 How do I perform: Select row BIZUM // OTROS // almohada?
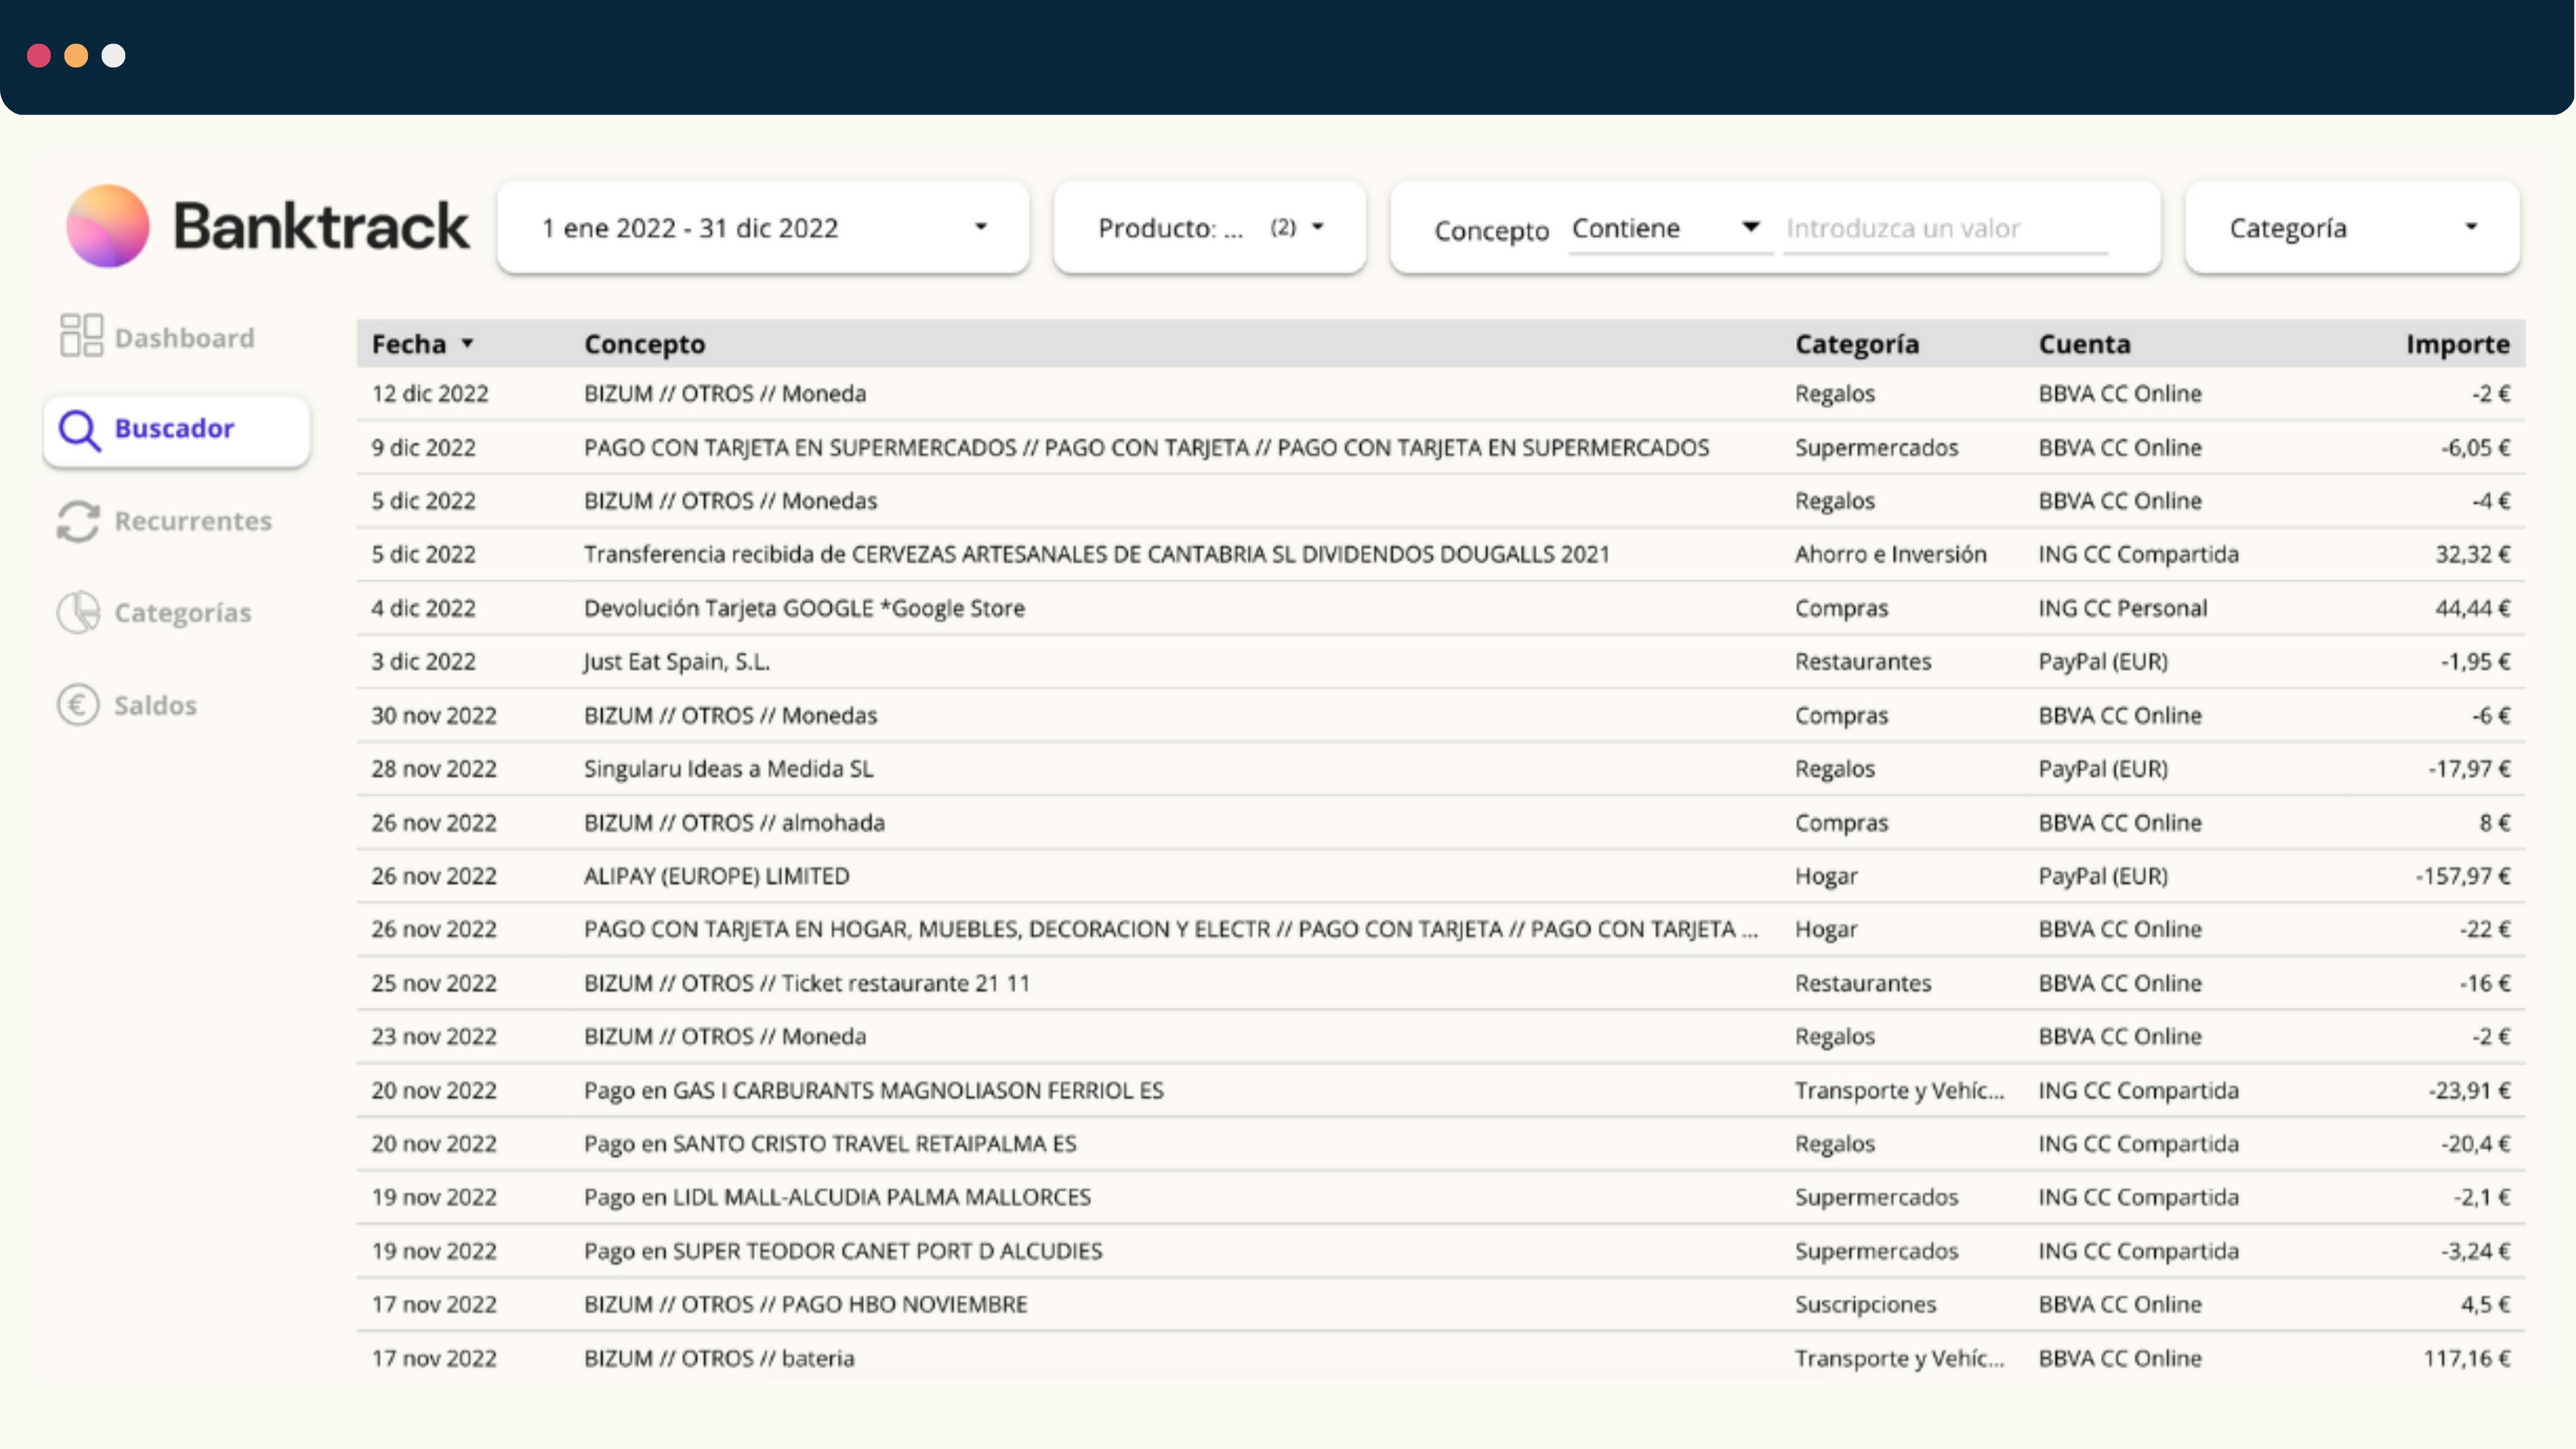pyautogui.click(x=1441, y=822)
